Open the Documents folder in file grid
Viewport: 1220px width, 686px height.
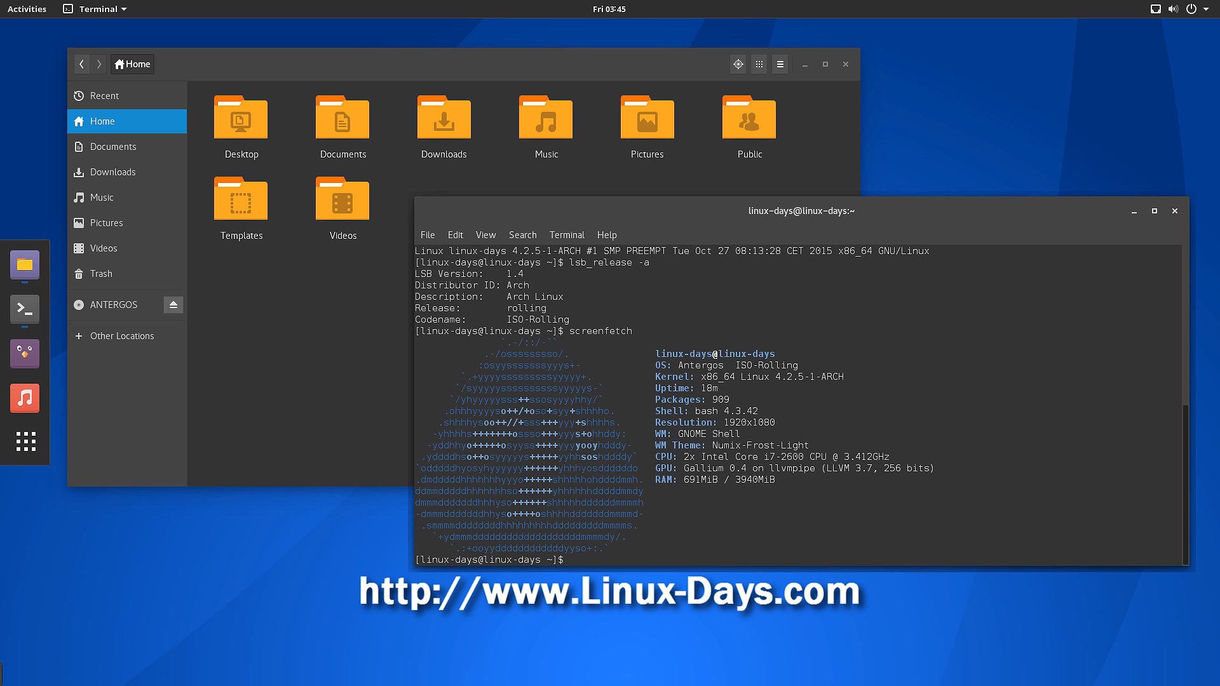coord(342,118)
